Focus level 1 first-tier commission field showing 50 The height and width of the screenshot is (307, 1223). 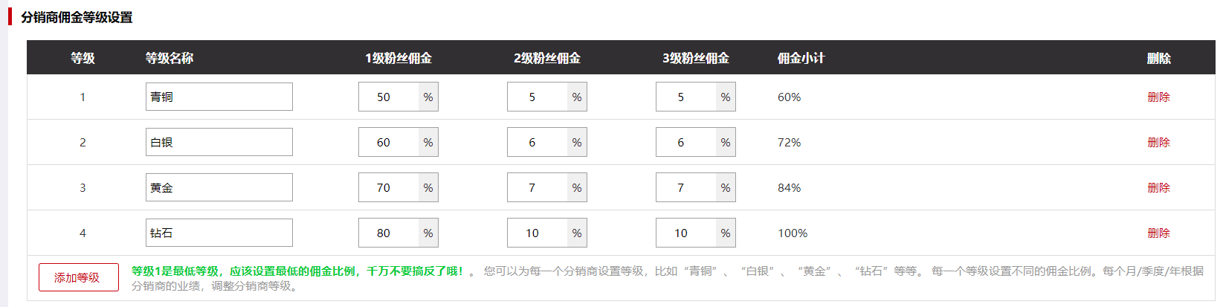point(389,97)
